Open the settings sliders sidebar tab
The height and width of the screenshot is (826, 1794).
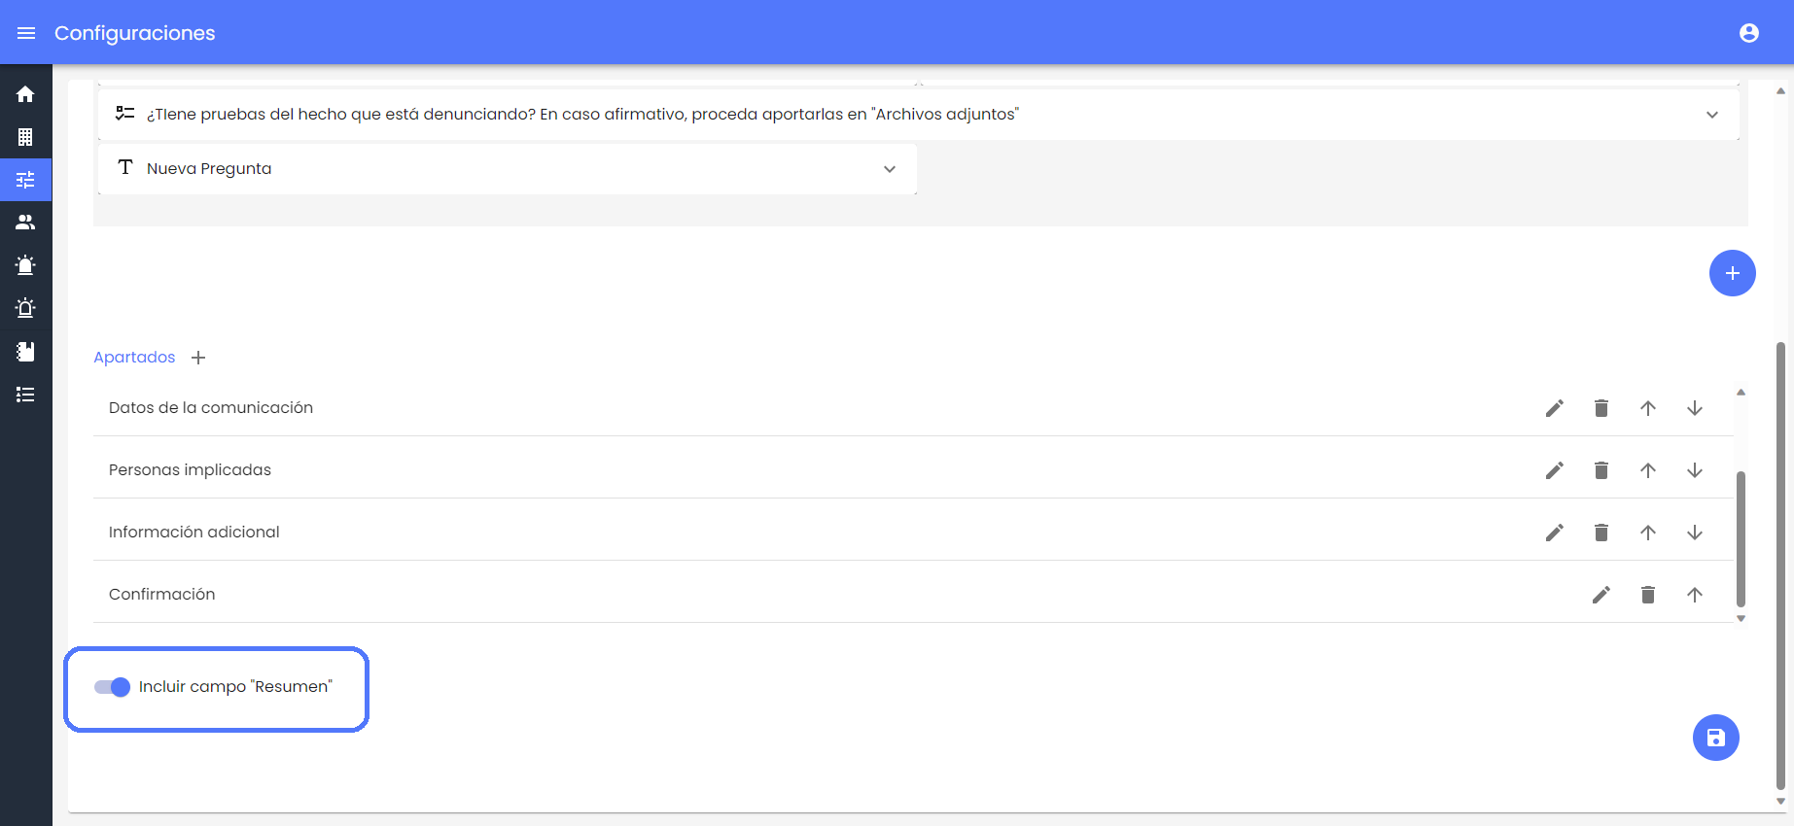coord(25,180)
